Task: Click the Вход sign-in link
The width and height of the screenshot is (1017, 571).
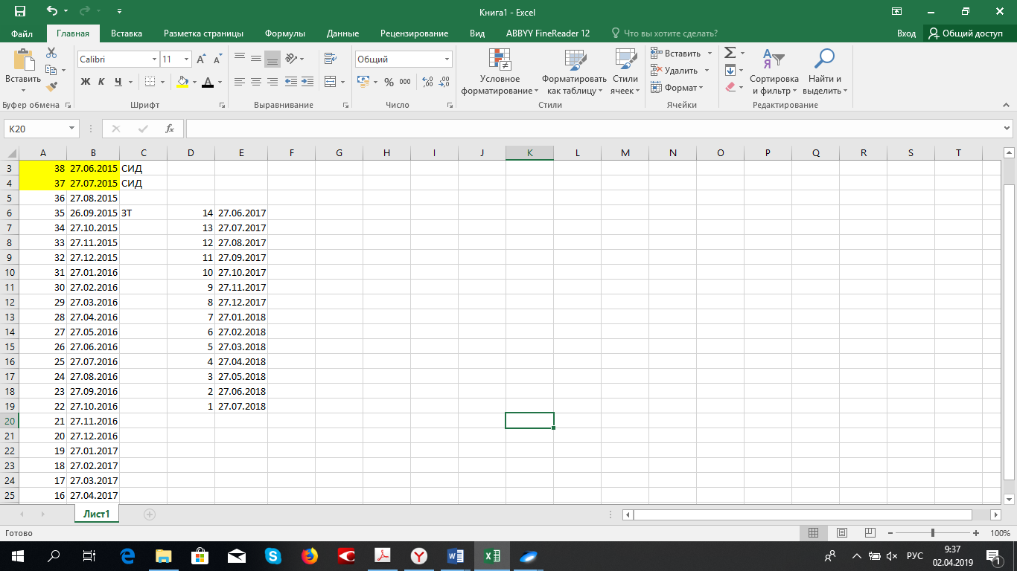Action: (906, 33)
